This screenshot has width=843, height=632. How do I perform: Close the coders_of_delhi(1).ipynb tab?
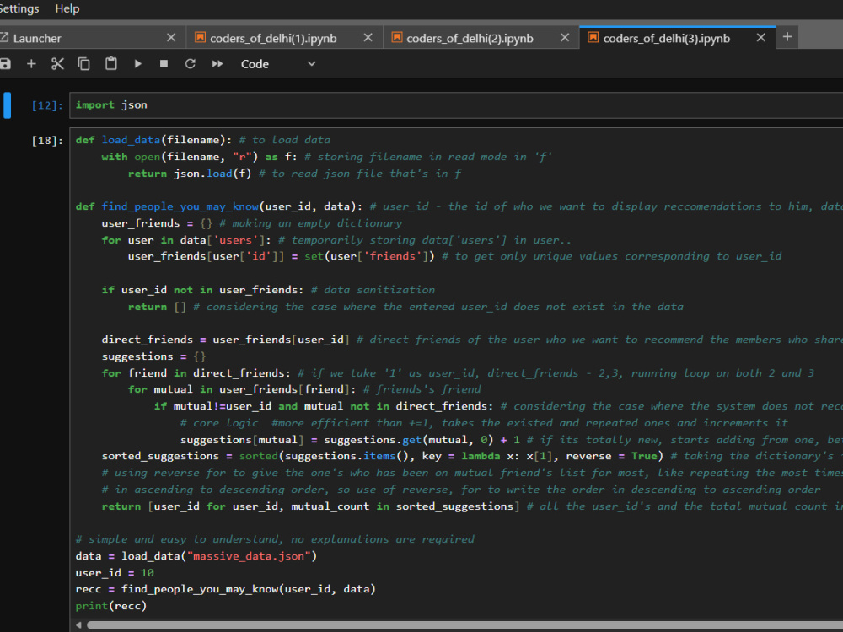368,38
